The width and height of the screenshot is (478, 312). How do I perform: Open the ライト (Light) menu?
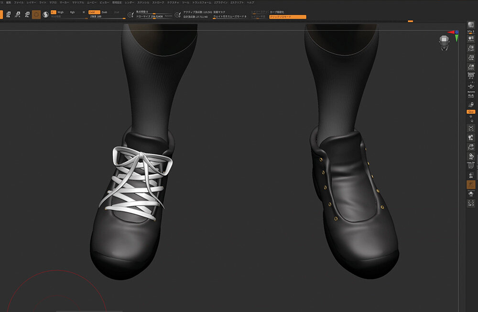pos(43,2)
